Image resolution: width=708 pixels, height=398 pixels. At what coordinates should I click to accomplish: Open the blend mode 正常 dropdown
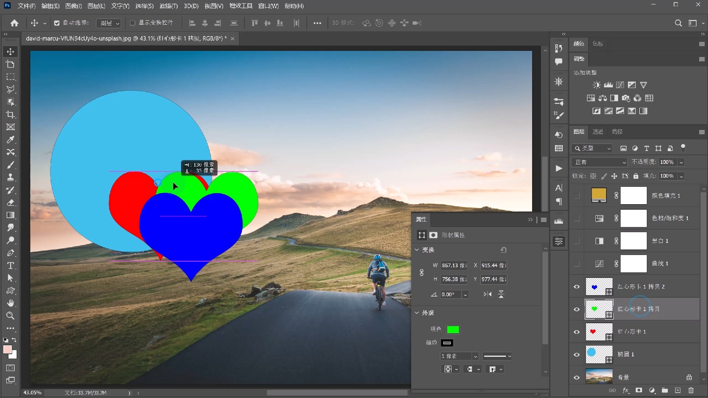tap(600, 162)
